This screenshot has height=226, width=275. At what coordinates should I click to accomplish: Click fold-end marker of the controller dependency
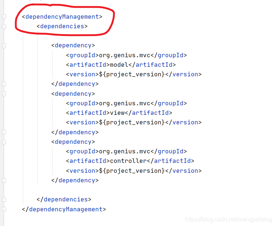4,180
